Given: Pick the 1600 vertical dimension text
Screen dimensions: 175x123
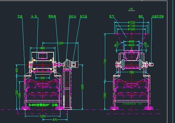Looking at the screenshot, I should click(82, 87).
